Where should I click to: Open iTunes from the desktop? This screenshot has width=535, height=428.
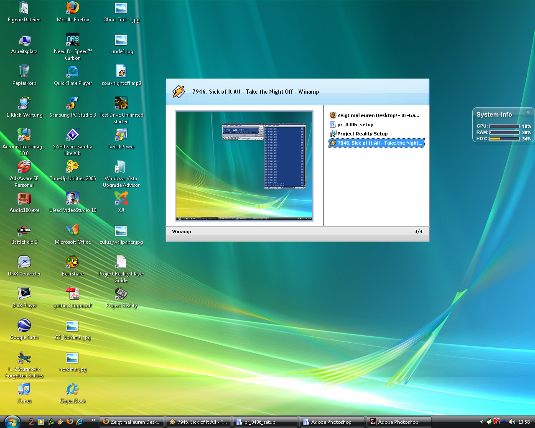(x=24, y=393)
